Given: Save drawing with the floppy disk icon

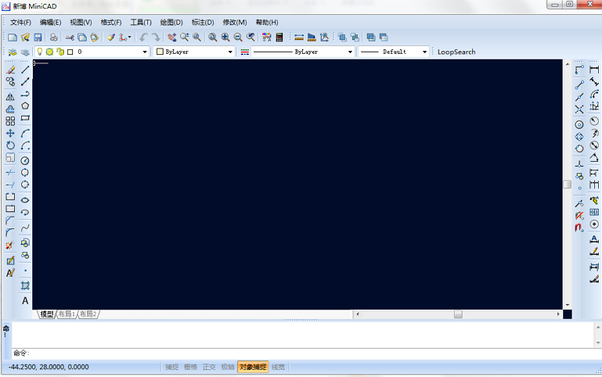Looking at the screenshot, I should [x=38, y=38].
